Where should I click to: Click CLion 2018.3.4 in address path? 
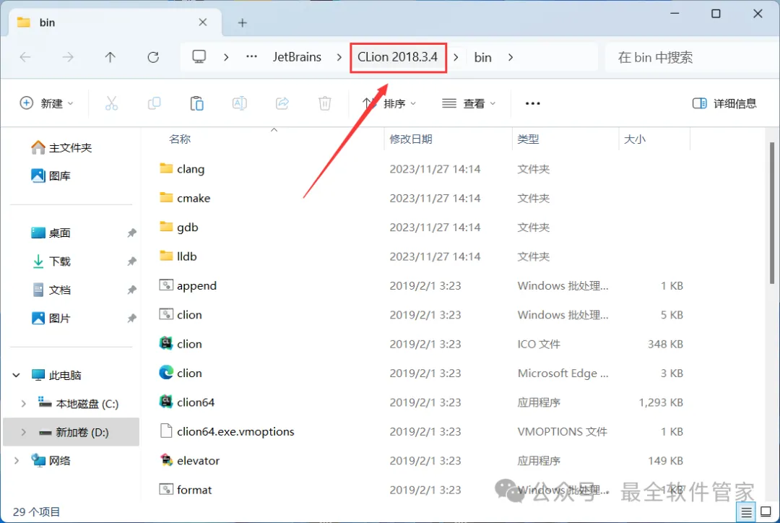[x=397, y=57]
